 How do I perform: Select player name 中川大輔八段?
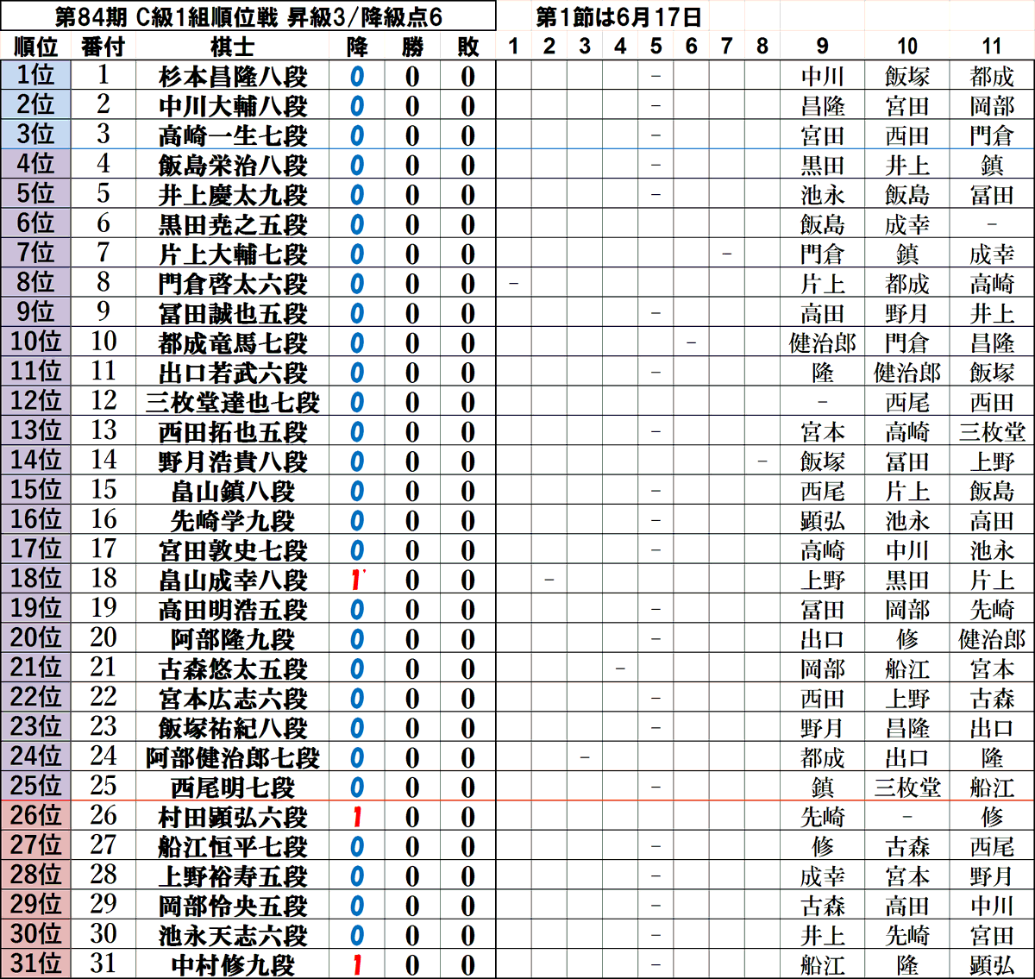(x=233, y=106)
